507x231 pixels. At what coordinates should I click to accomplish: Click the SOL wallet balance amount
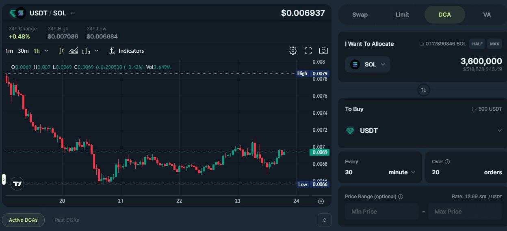tap(446, 44)
